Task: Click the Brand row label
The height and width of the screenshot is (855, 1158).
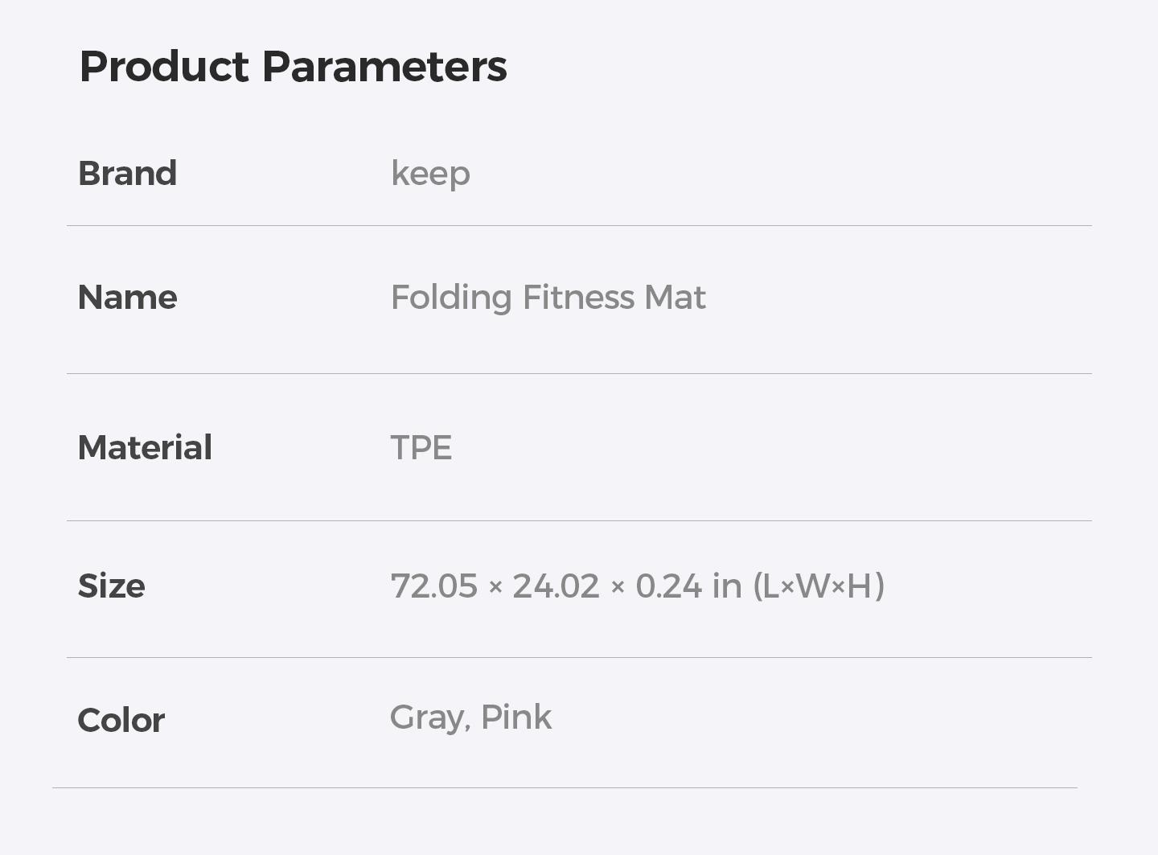Action: (127, 174)
